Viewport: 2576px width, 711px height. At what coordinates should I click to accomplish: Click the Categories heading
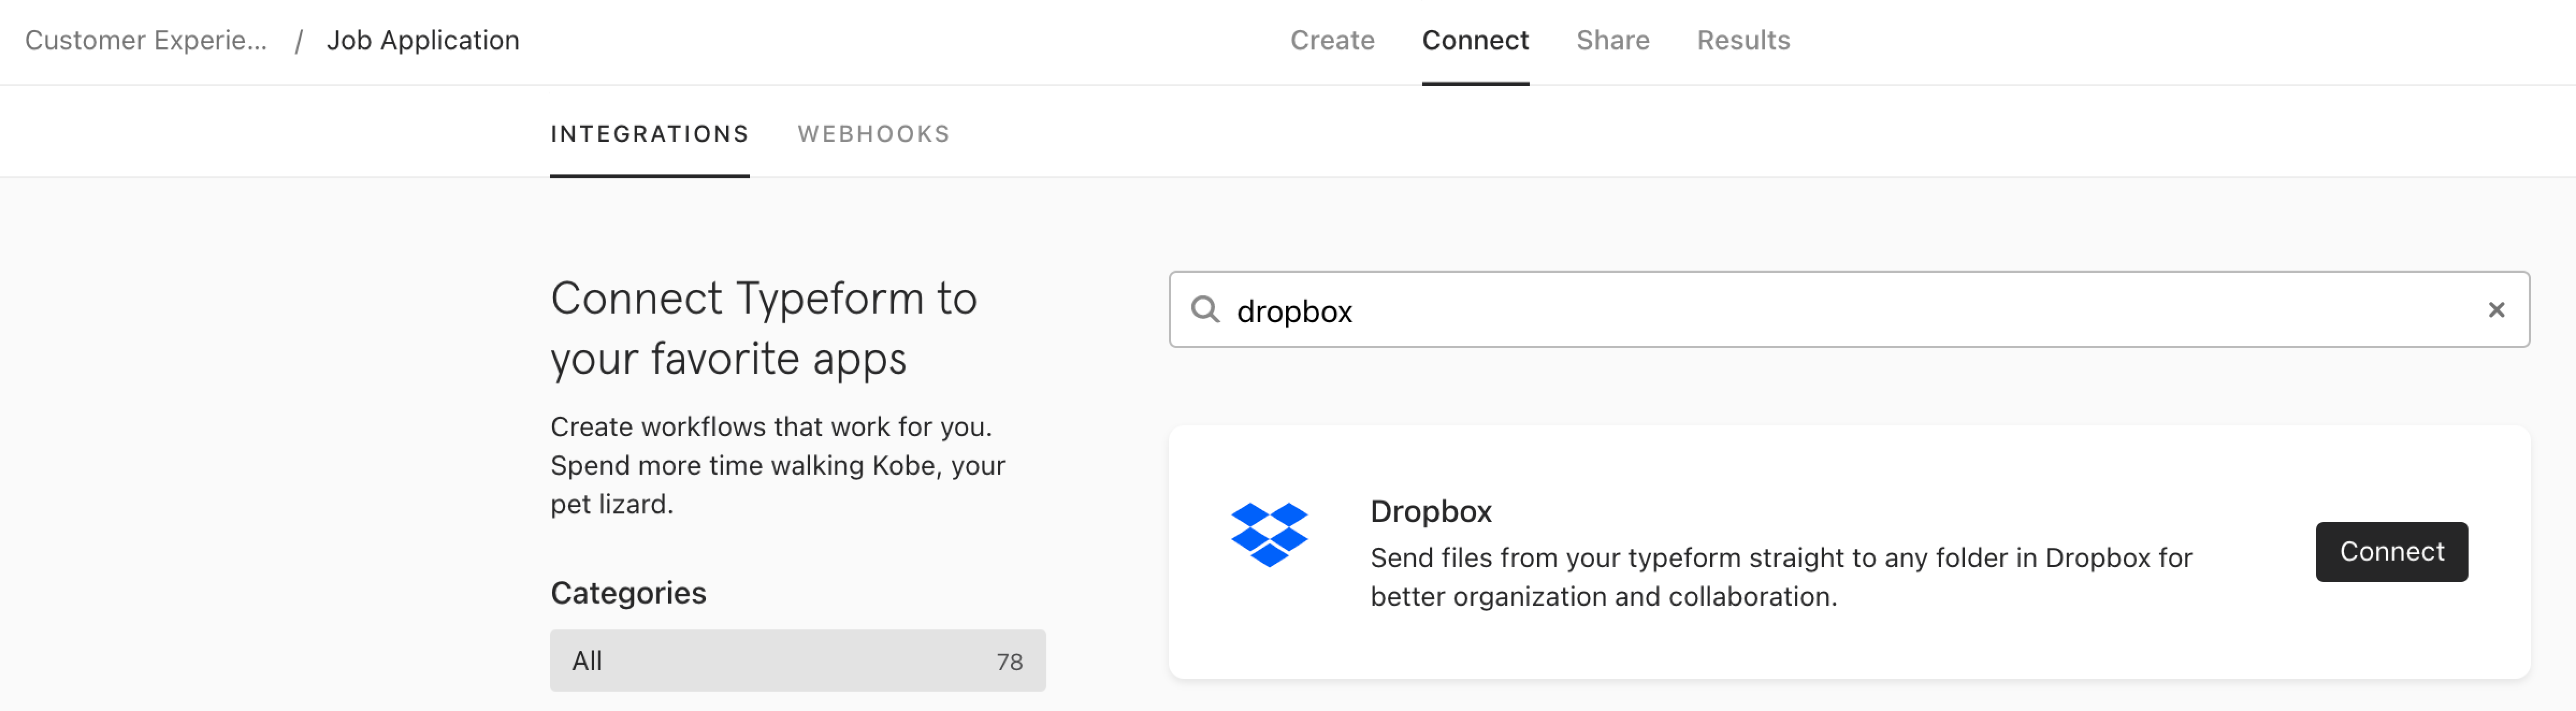tap(628, 592)
